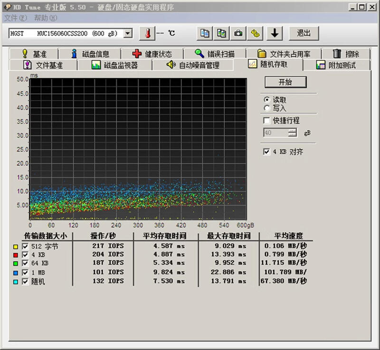The height and width of the screenshot is (350, 380).
Task: Switch to the 磁盘监视器 tab
Action: tap(114, 65)
